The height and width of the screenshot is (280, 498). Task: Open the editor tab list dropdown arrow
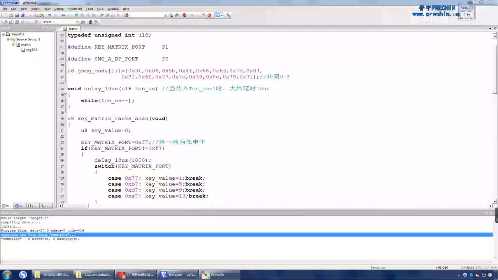pyautogui.click(x=490, y=28)
